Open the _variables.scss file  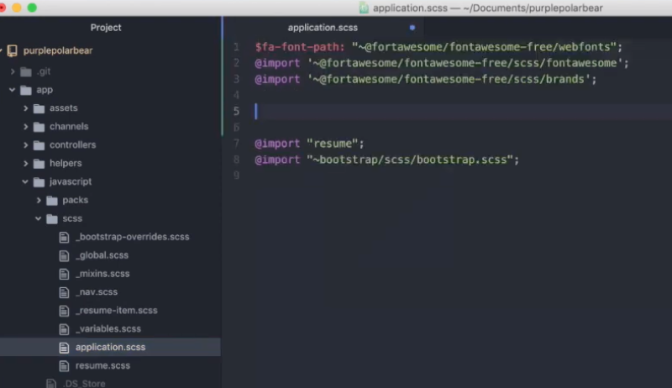click(x=108, y=329)
